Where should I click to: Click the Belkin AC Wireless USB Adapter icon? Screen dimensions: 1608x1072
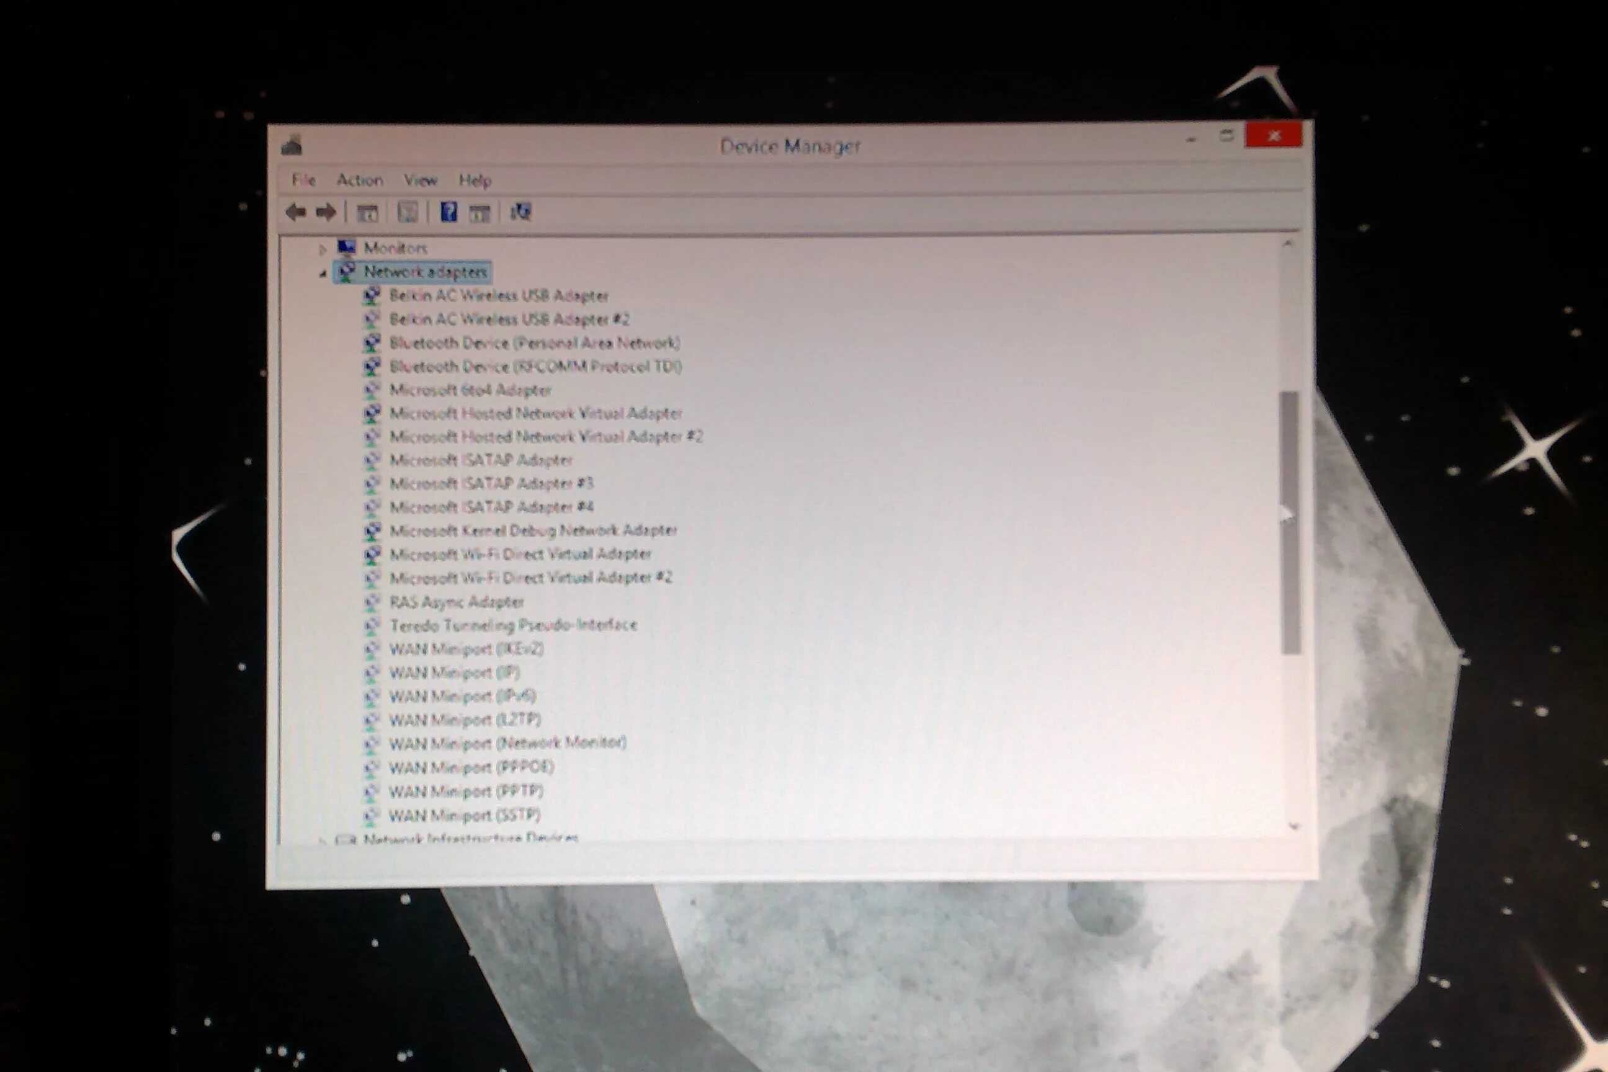pos(372,295)
